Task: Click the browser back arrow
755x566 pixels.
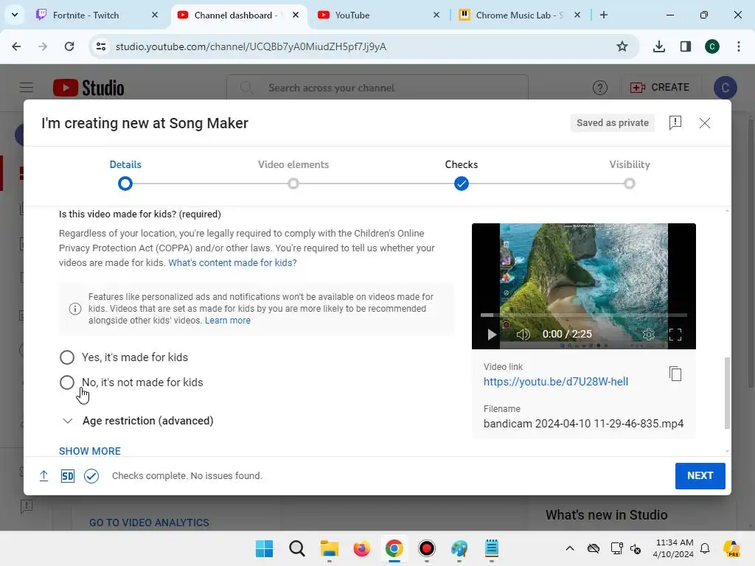Action: [16, 46]
